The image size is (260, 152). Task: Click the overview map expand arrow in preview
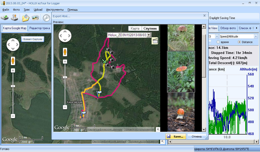point(158,129)
